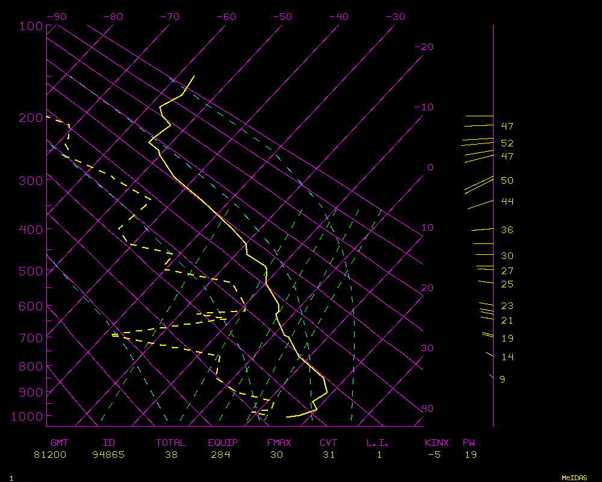This screenshot has height=482, width=602.
Task: Select the 40 isotherm label at right
Action: pyautogui.click(x=427, y=408)
